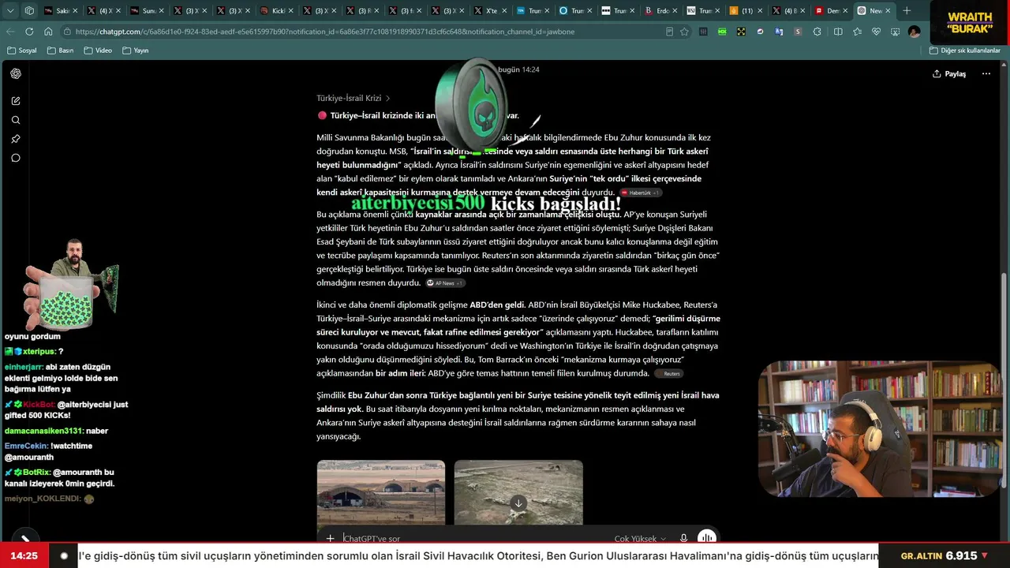Go back with the browser back arrow
Viewport: 1010px width, 568px height.
click(x=10, y=32)
